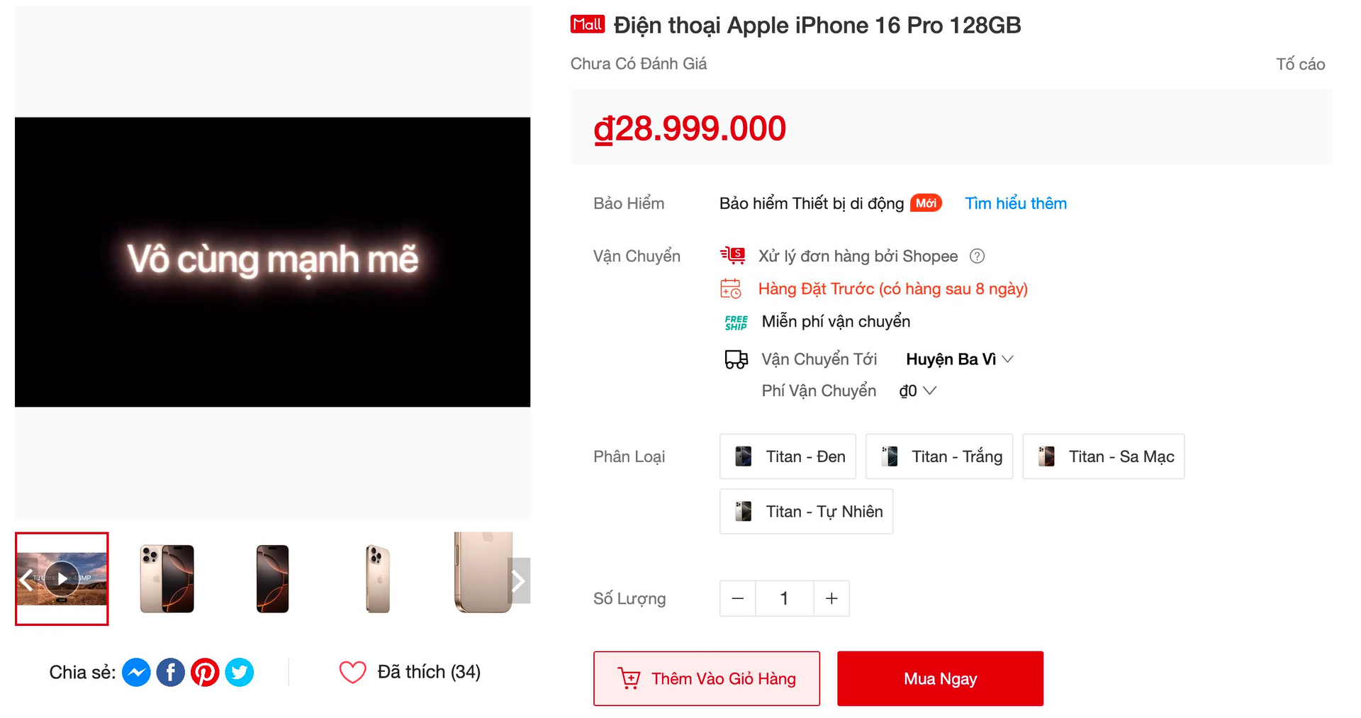Open the Huyện Ba Vì location dropdown
Screen dimensions: 1361x718
958,359
